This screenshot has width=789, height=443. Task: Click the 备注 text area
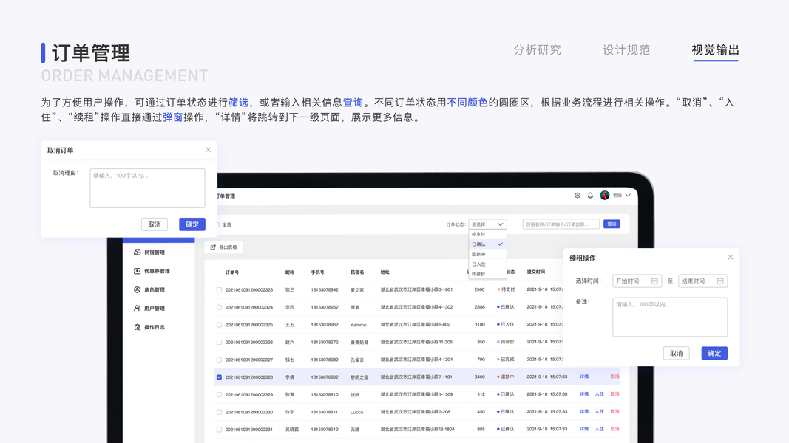pyautogui.click(x=670, y=317)
